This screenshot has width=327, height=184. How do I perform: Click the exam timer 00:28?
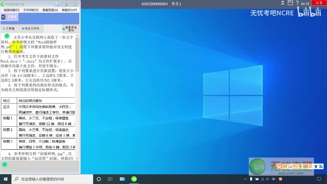click(305, 4)
